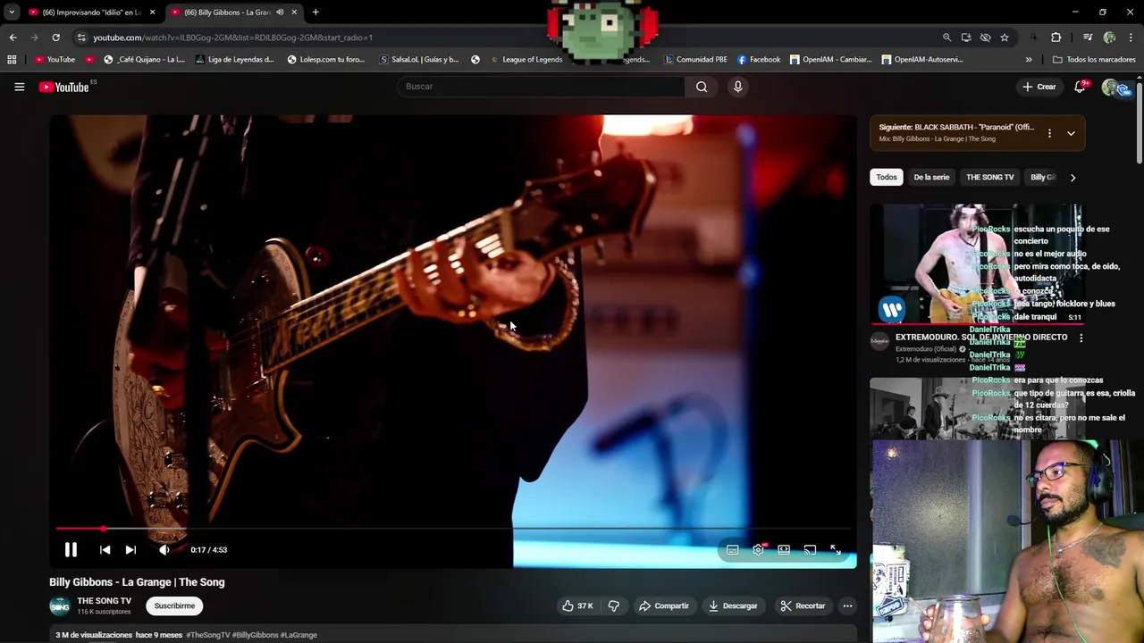
Task: Open playlist panel three-dot menu
Action: click(x=1049, y=133)
